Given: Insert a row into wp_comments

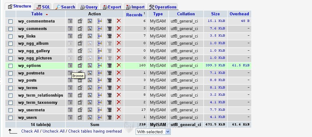Looking at the screenshot, I should click(x=100, y=28).
